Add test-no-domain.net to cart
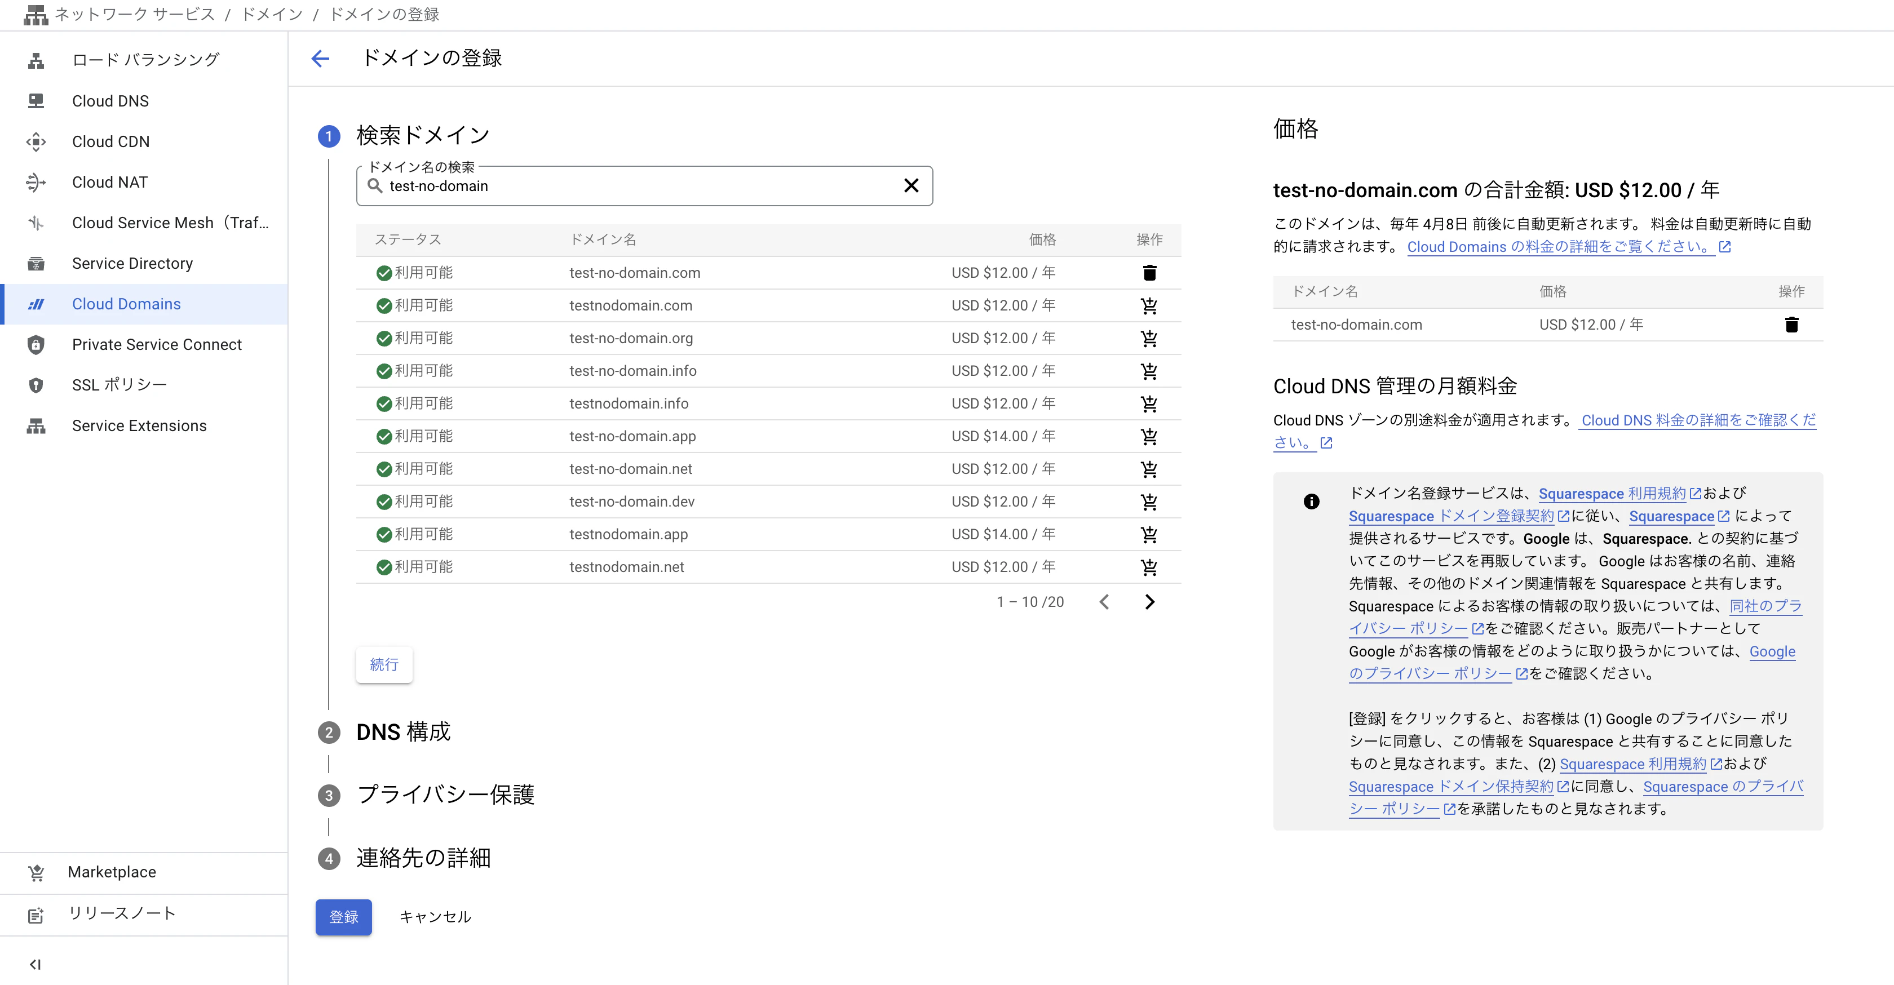This screenshot has width=1894, height=985. click(1149, 469)
